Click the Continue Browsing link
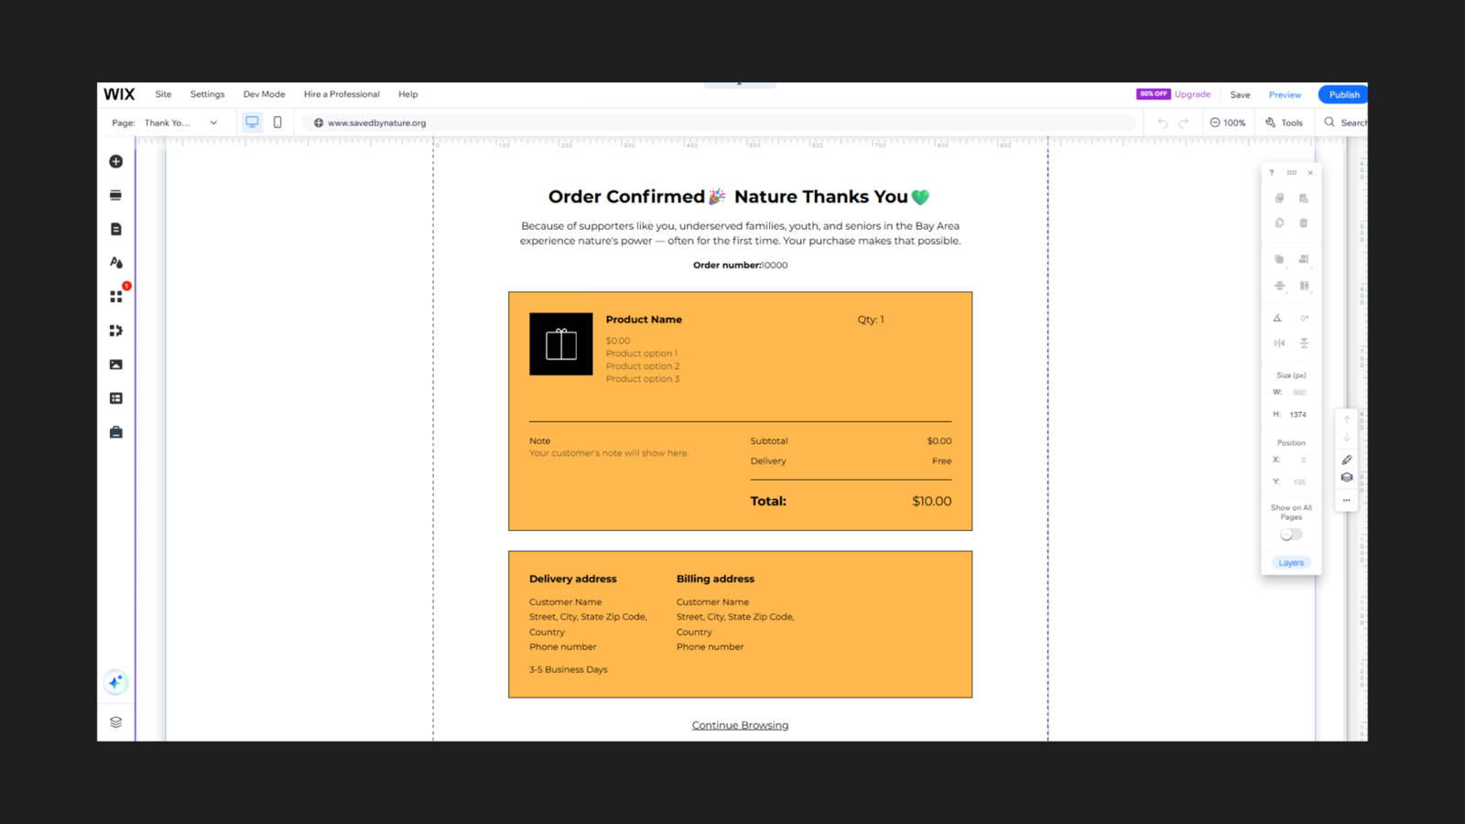The height and width of the screenshot is (824, 1465). pos(739,724)
